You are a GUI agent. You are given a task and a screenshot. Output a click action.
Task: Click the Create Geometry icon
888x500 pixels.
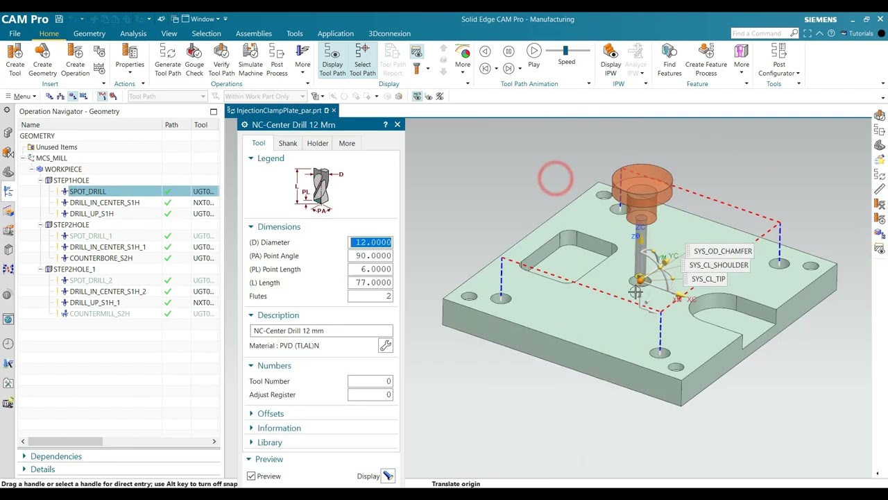point(42,60)
